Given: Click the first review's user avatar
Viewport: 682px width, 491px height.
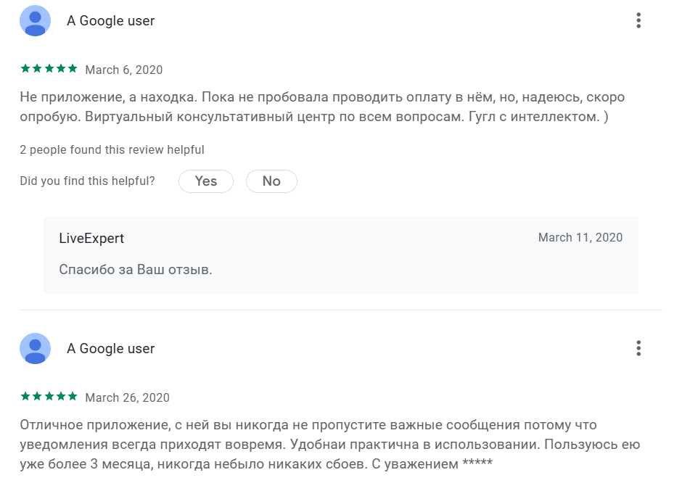Looking at the screenshot, I should [x=34, y=21].
